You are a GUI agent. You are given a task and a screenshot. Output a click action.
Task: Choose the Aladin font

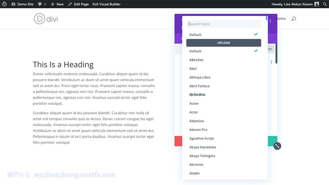point(224,173)
